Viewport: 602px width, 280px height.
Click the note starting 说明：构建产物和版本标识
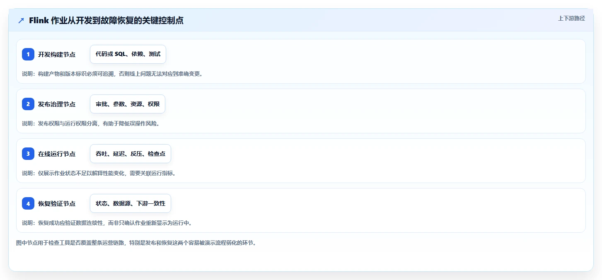coord(112,74)
